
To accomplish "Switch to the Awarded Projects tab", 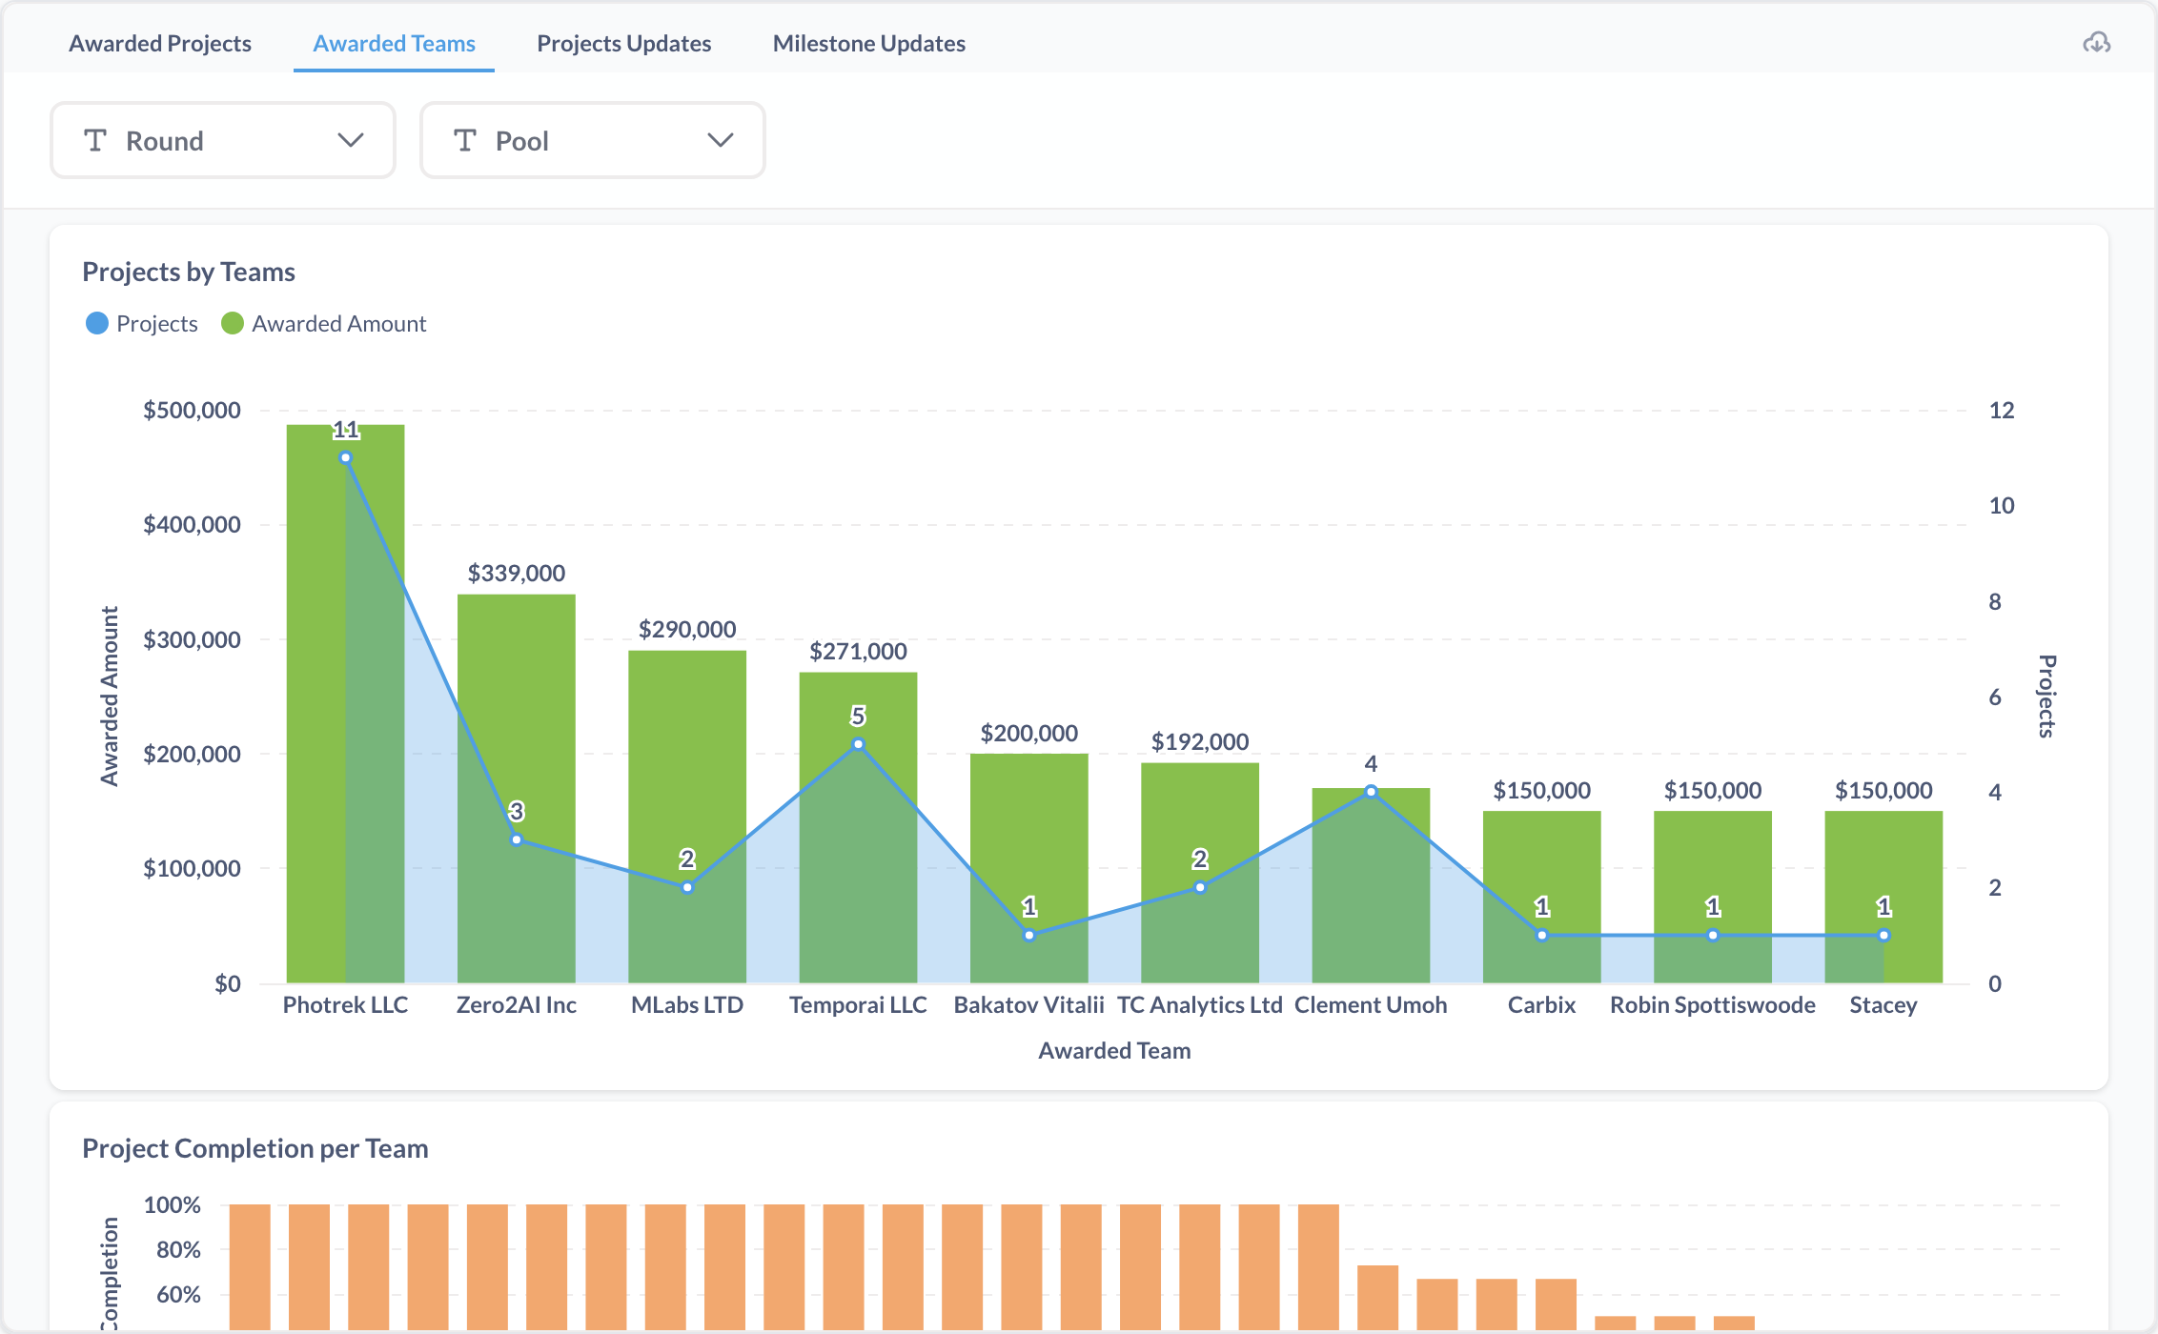I will click(x=160, y=43).
